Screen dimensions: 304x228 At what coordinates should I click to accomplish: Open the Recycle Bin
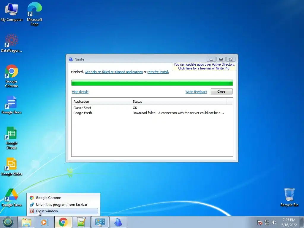pyautogui.click(x=289, y=197)
